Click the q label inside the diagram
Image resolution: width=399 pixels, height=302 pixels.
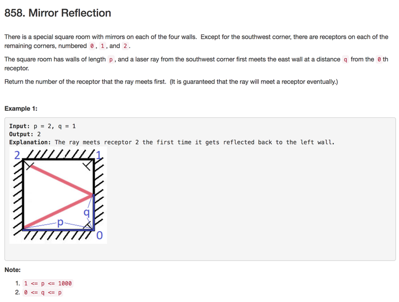(86, 212)
